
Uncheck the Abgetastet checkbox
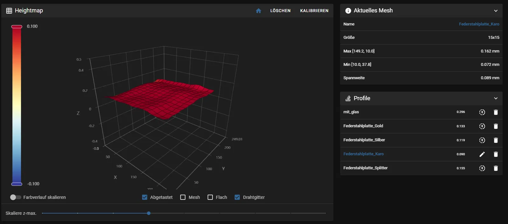[x=145, y=197]
